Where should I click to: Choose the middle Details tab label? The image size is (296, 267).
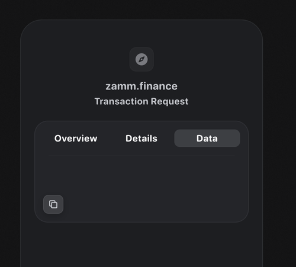point(141,139)
